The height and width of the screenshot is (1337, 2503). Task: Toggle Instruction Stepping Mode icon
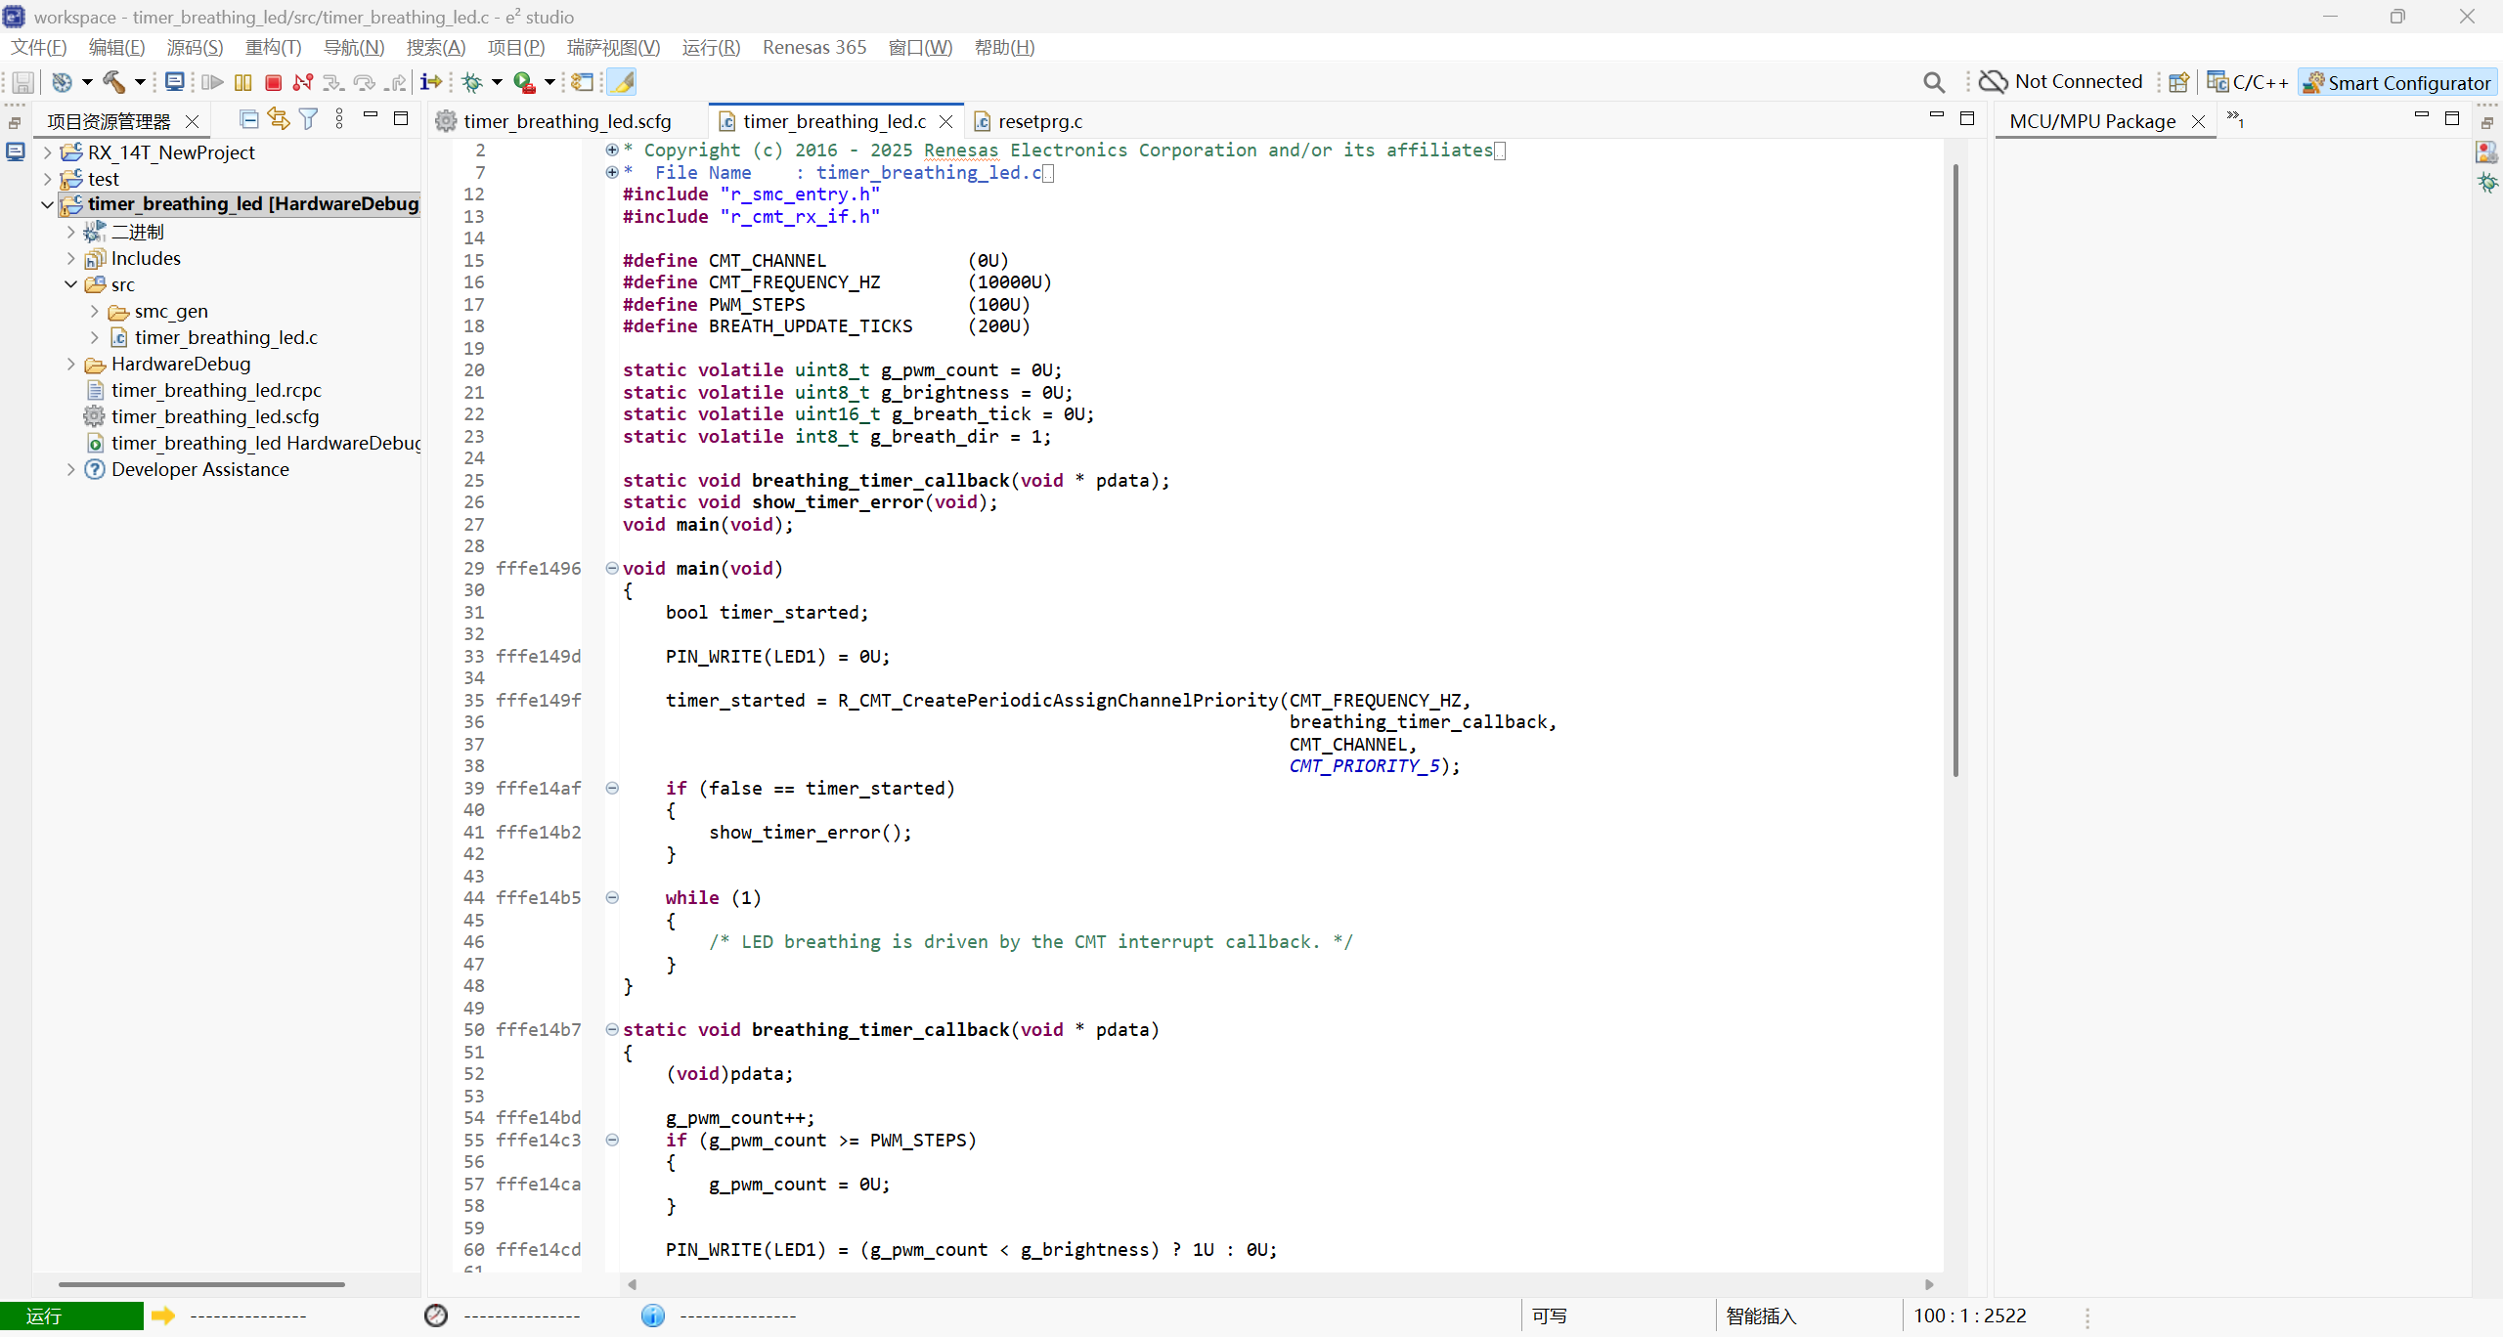[x=431, y=82]
